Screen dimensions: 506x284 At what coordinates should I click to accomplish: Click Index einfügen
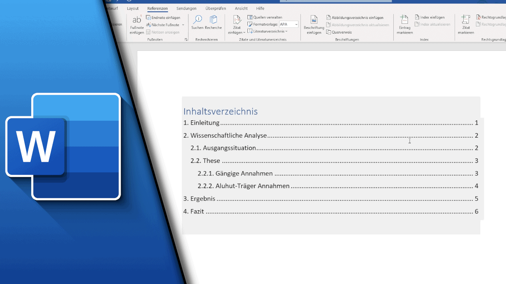click(430, 17)
